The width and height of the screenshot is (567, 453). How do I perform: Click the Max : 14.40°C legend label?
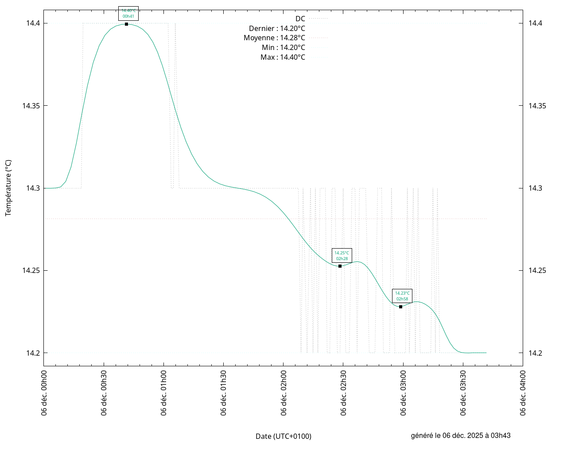pyautogui.click(x=283, y=58)
